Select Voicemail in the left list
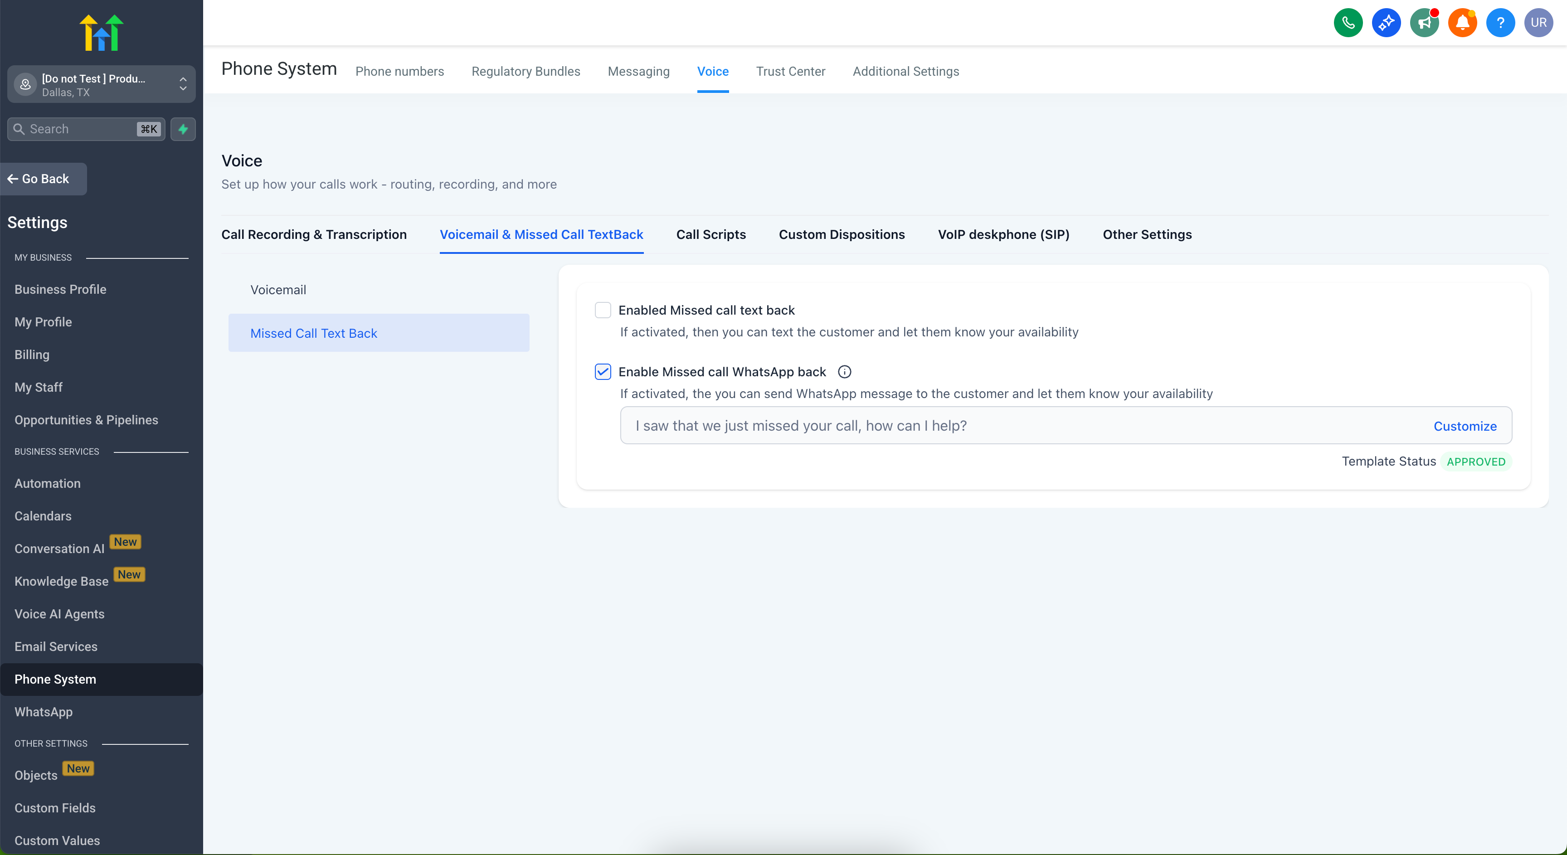The image size is (1567, 855). (x=278, y=290)
